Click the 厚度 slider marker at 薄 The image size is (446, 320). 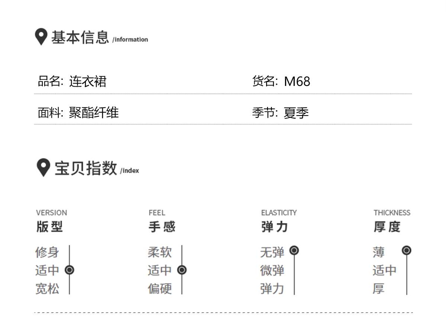coord(407,250)
